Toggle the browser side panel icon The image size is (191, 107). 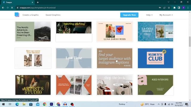[x=179, y=8]
